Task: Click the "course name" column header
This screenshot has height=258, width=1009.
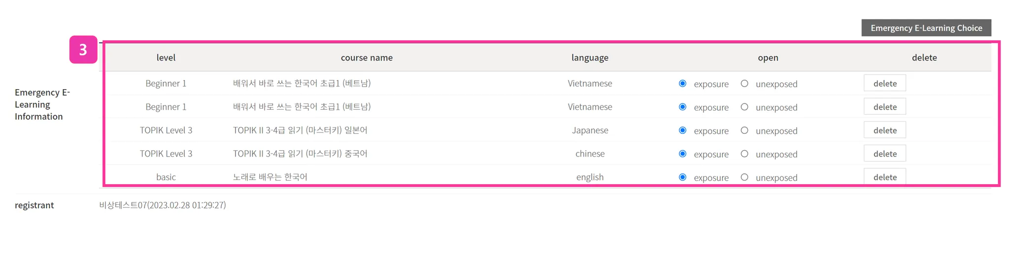Action: [367, 58]
